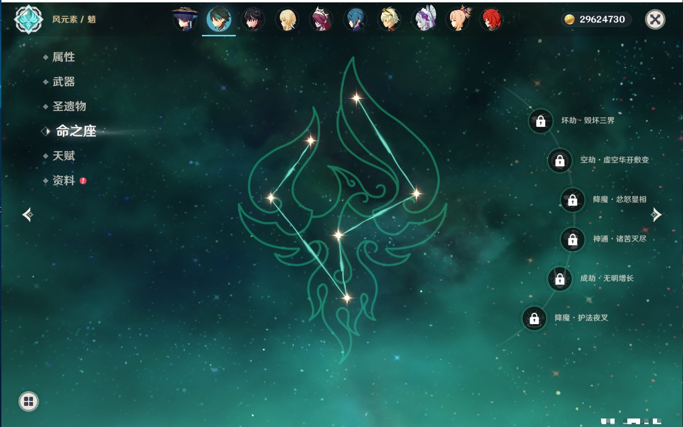
Task: Choose the white-haired avatar with purple headdress
Action: 424,19
